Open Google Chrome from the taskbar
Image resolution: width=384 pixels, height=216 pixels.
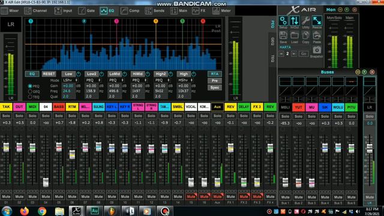pos(42,211)
